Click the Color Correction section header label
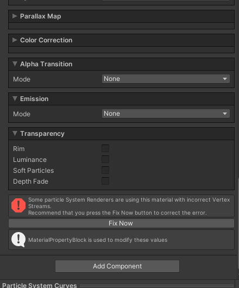 pyautogui.click(x=46, y=40)
